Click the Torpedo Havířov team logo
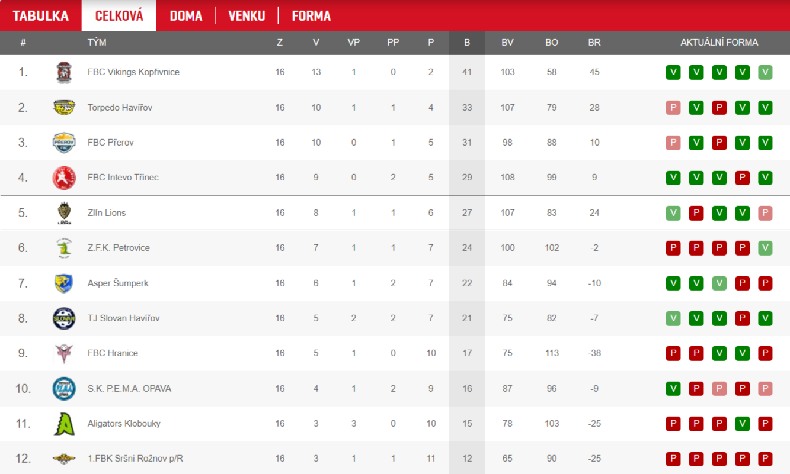 click(x=63, y=107)
